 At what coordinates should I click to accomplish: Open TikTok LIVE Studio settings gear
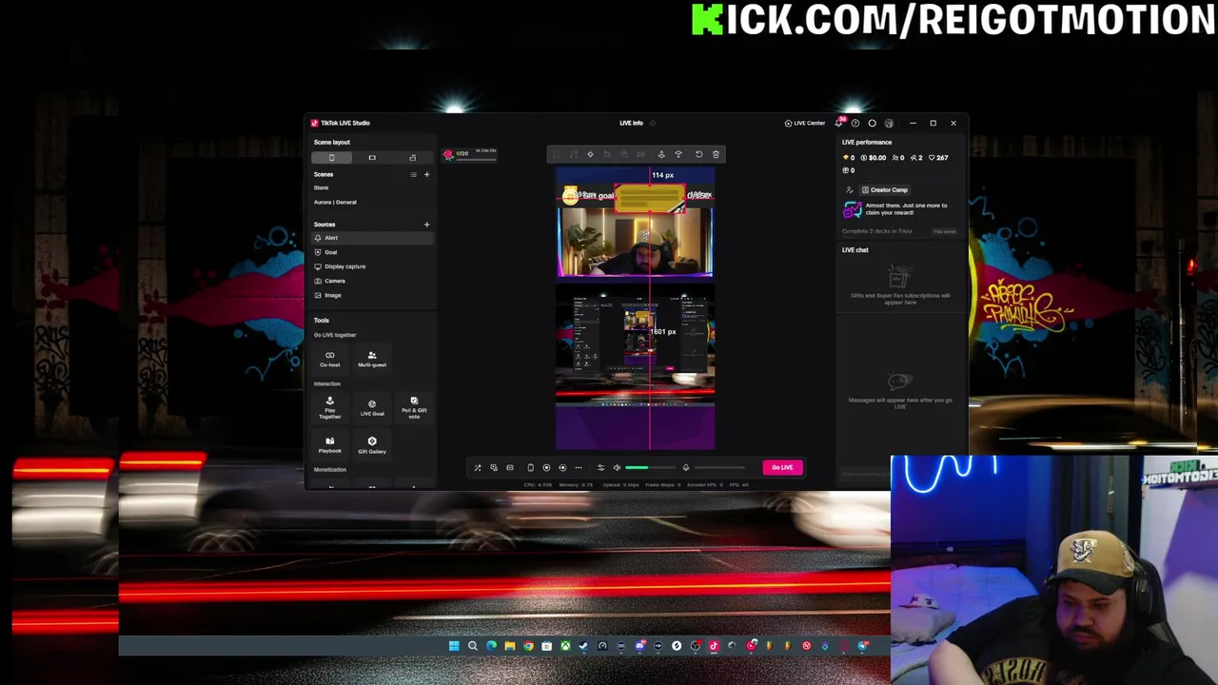(x=872, y=123)
